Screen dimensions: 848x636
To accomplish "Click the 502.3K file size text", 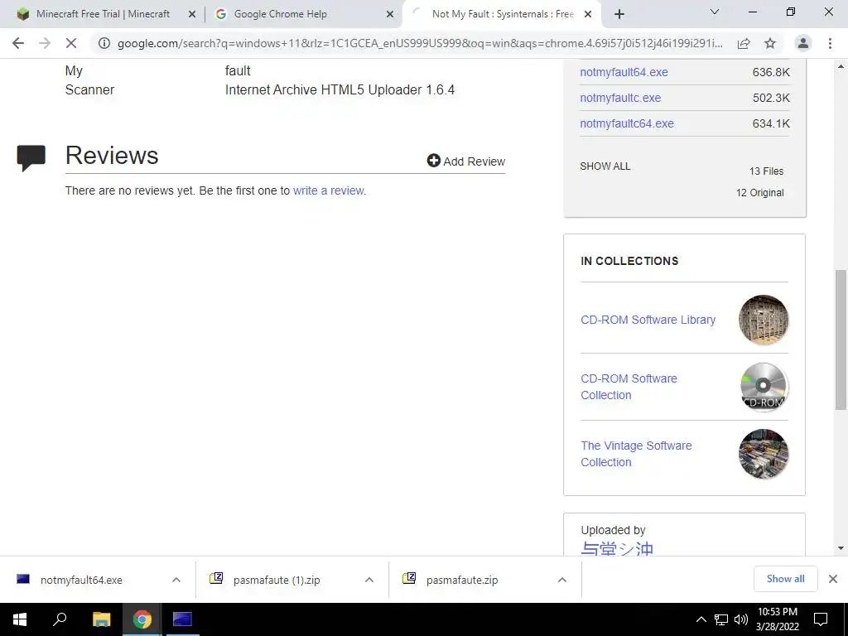I will tap(771, 98).
